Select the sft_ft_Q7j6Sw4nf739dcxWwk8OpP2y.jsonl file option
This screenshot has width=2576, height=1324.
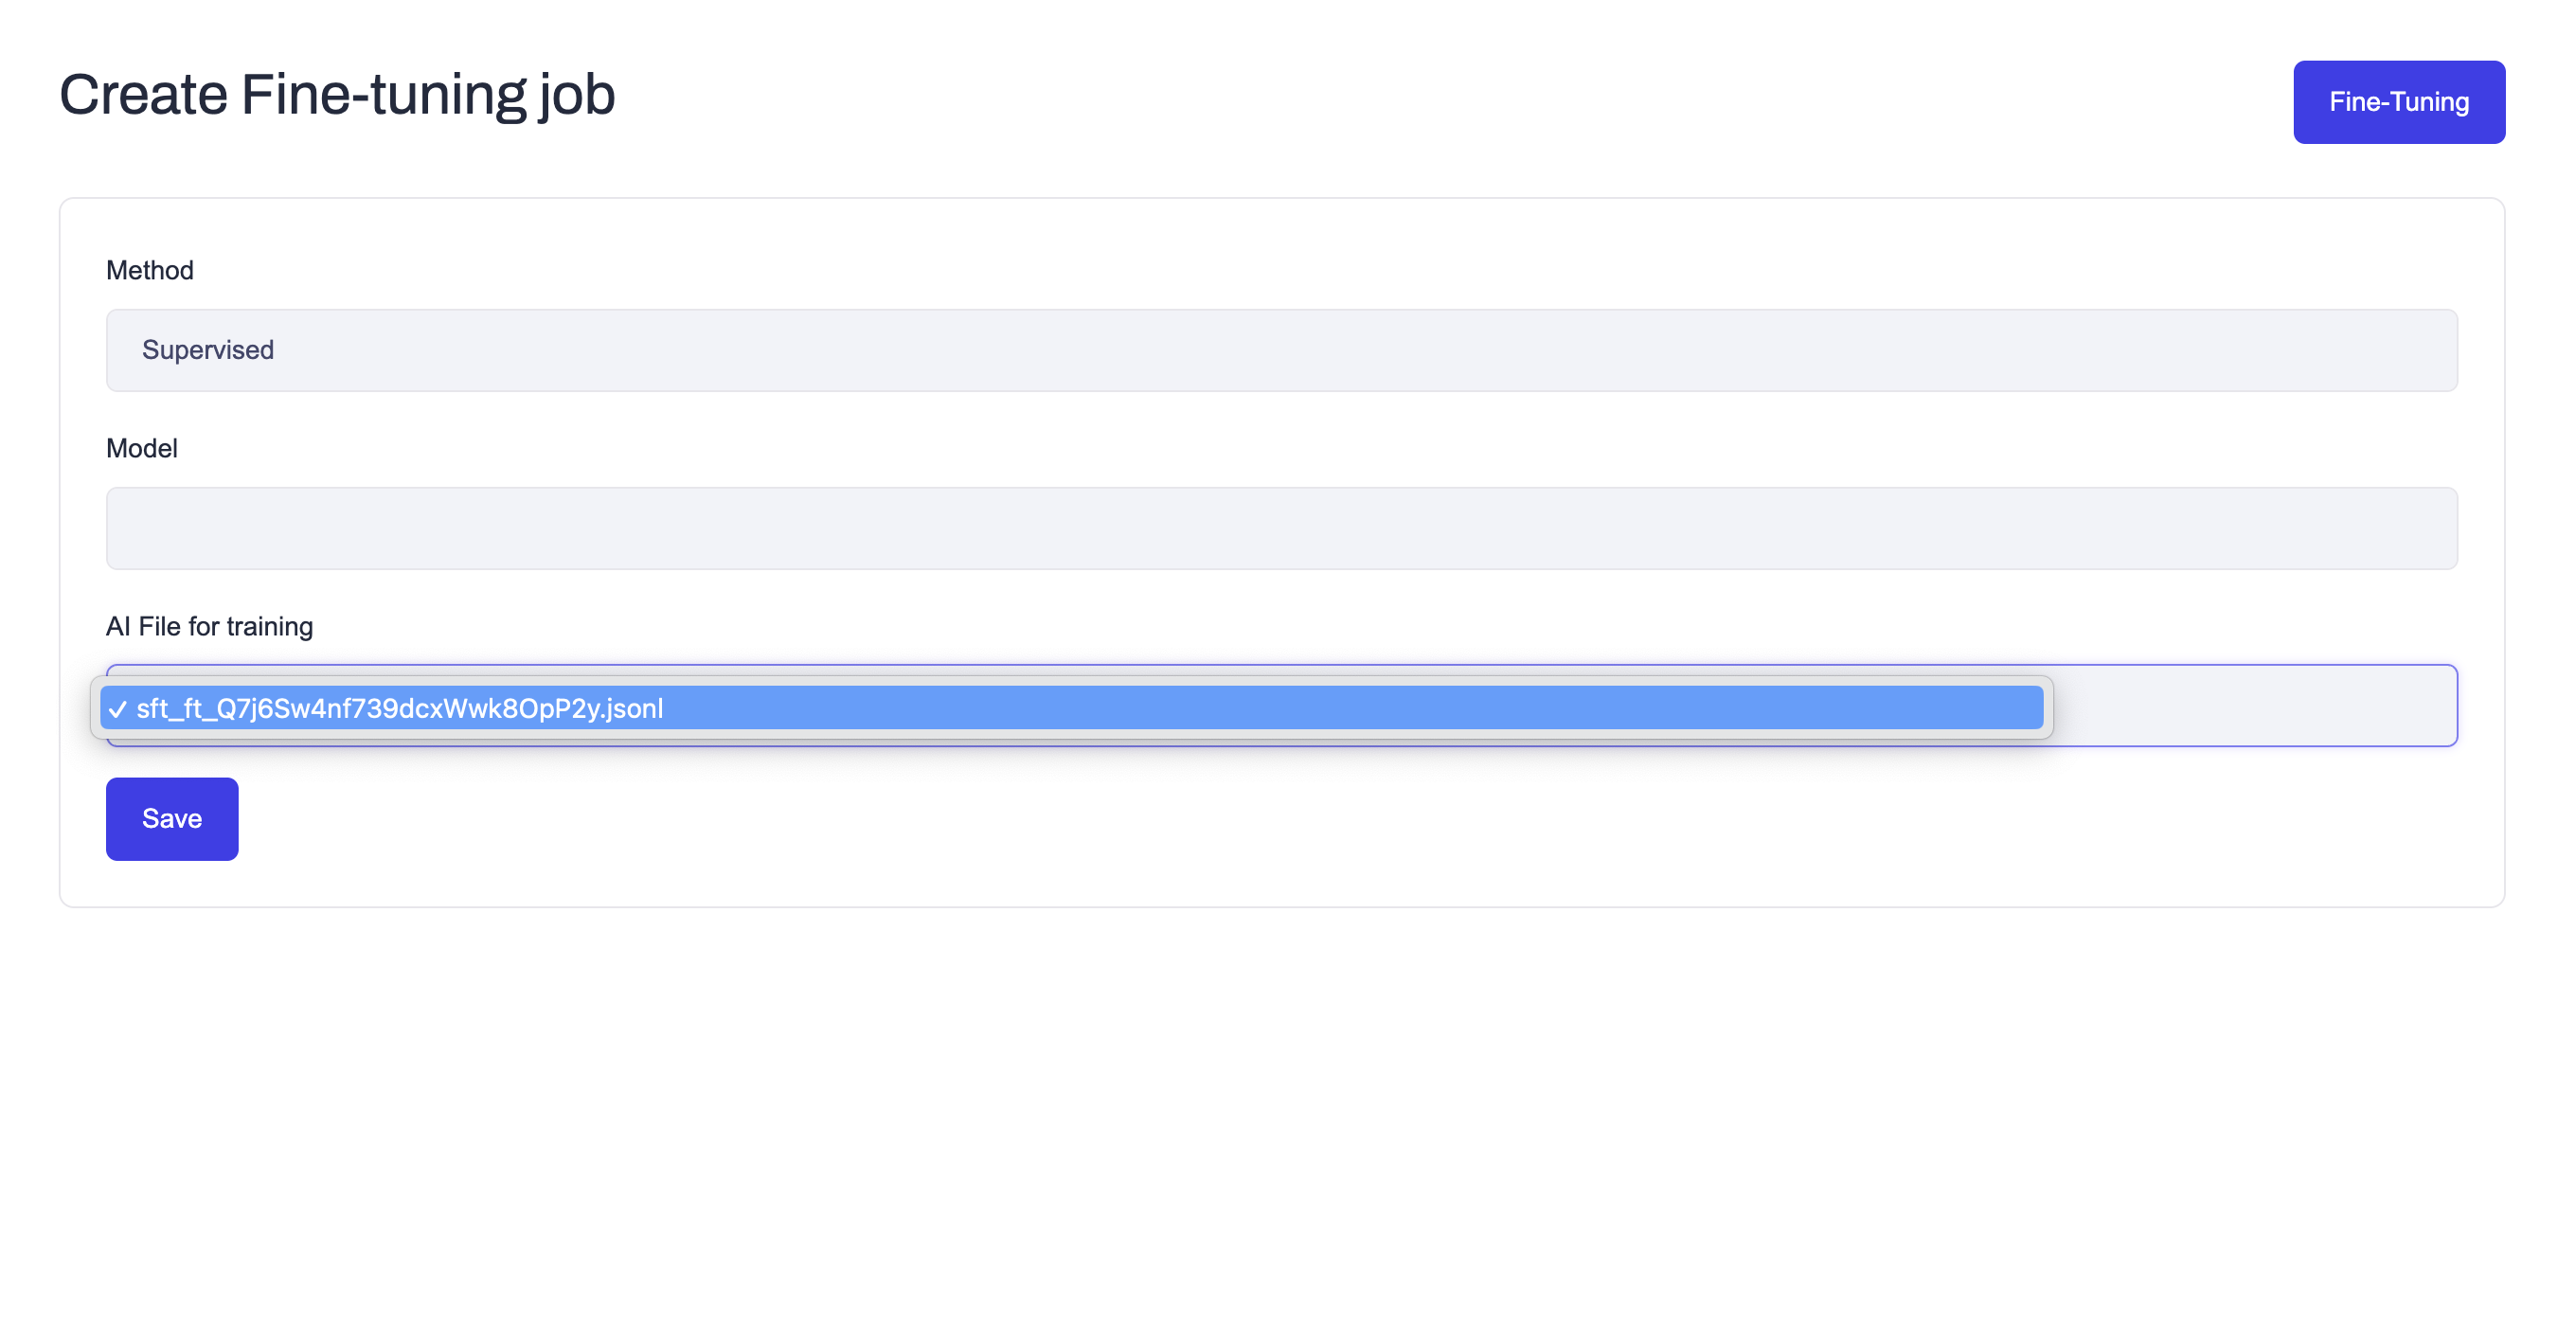coord(400,708)
